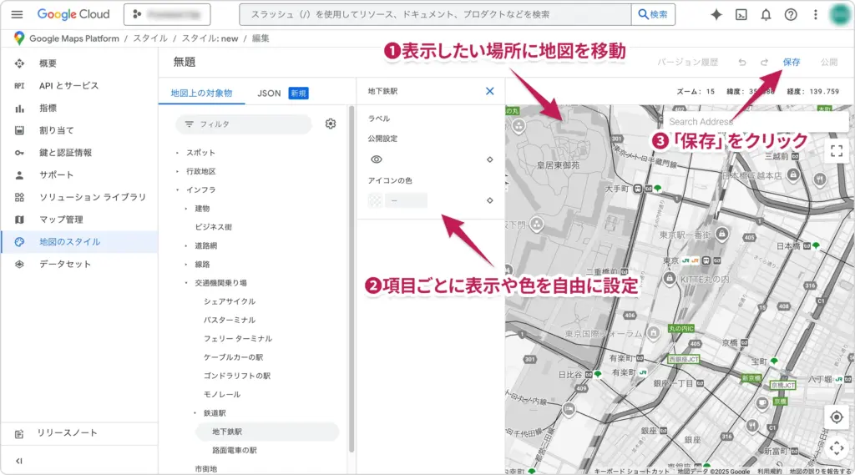Image resolution: width=855 pixels, height=475 pixels.
Task: Click the マップ管理 map icon
Action: pos(19,220)
